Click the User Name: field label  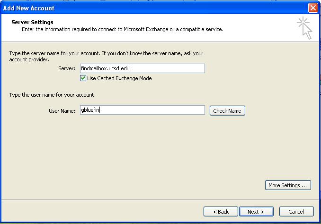pos(62,111)
